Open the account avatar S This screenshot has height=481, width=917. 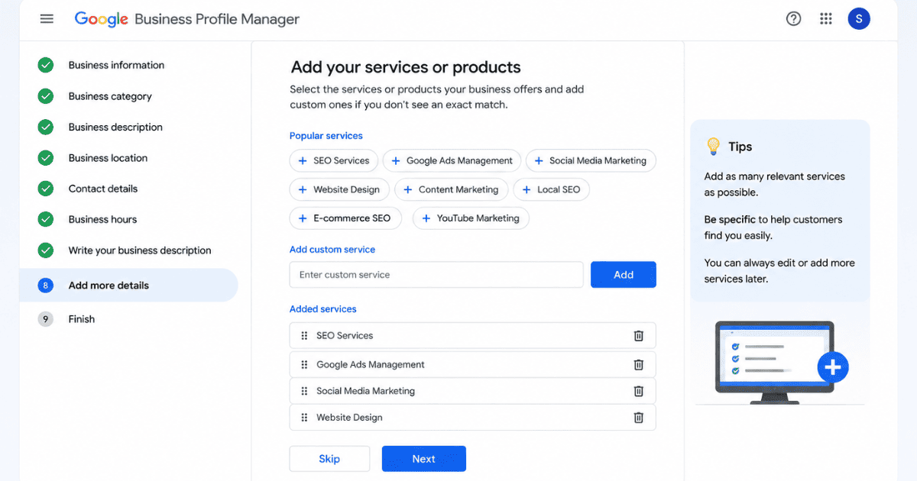859,19
